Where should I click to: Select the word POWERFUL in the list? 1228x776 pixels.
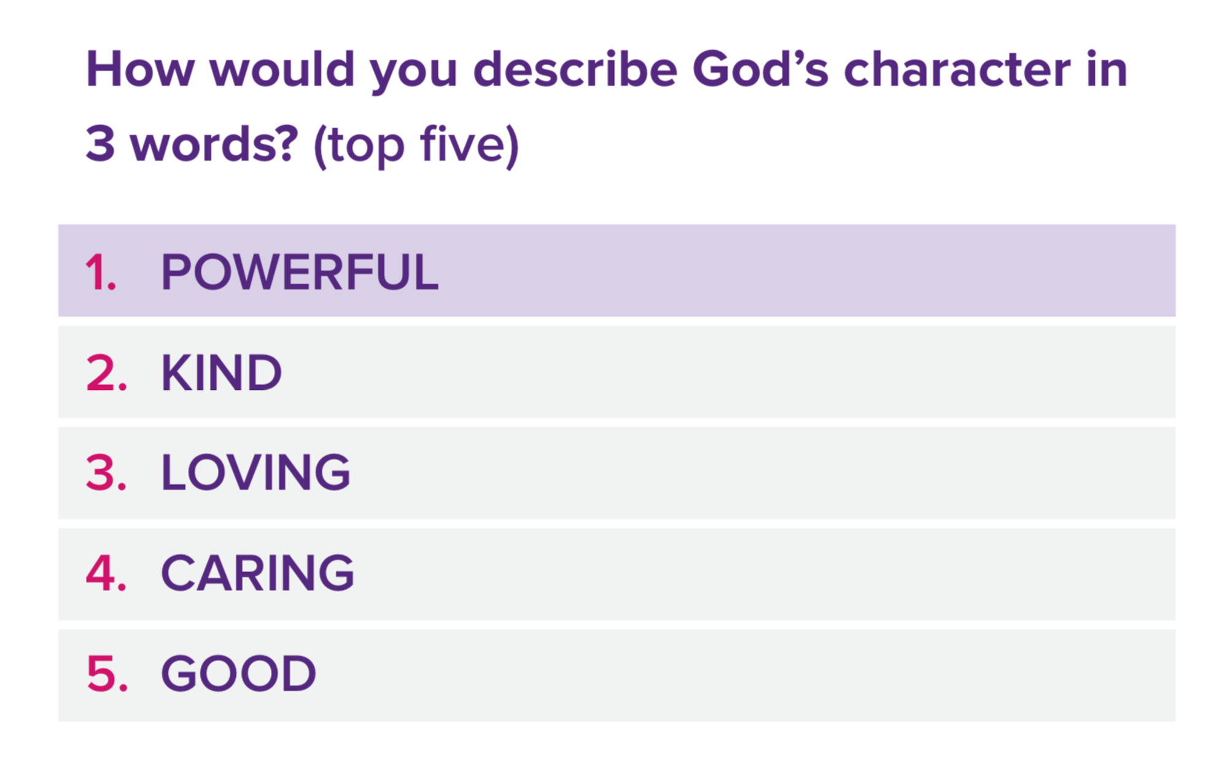(300, 272)
